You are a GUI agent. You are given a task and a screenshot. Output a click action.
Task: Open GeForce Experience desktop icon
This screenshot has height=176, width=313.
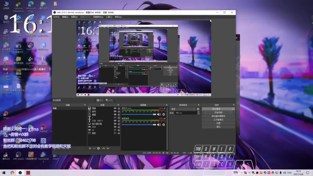(18, 7)
